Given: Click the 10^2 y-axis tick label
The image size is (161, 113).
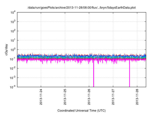Looking at the screenshot, I should click(13, 31).
